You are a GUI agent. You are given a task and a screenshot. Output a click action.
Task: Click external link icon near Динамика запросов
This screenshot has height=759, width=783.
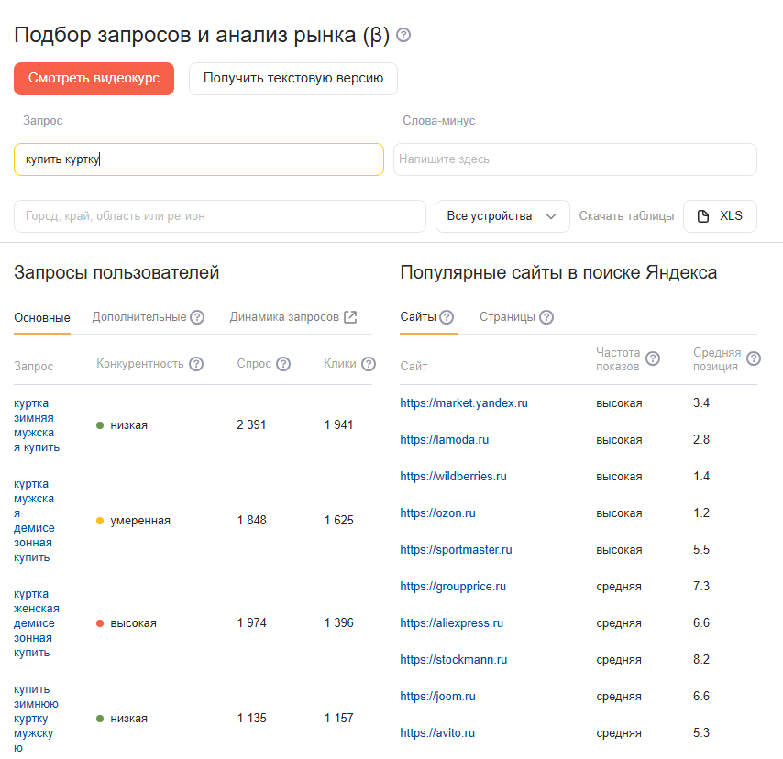point(350,317)
